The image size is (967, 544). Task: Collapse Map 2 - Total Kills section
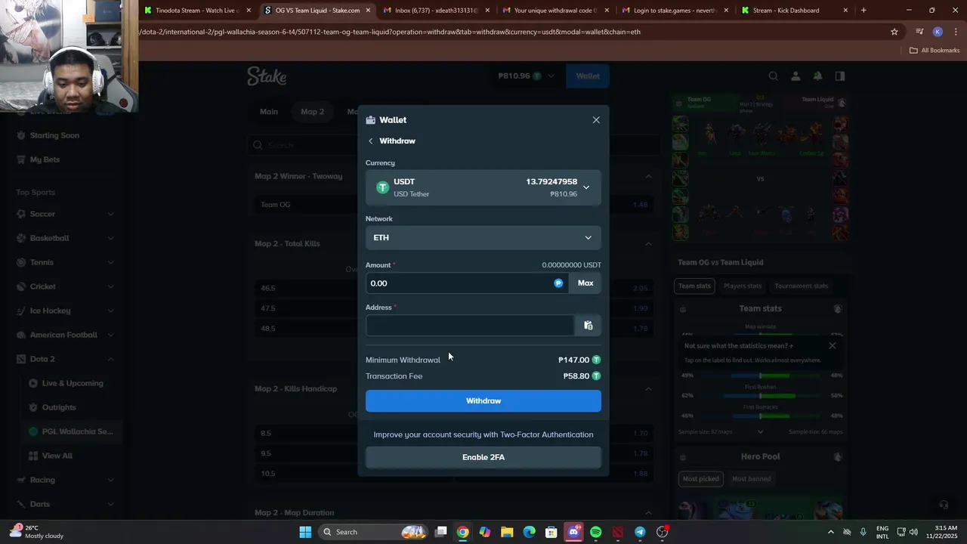click(648, 244)
